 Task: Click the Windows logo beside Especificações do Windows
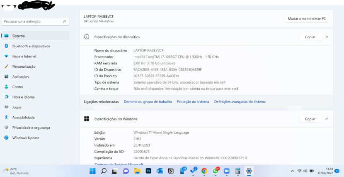[87, 119]
